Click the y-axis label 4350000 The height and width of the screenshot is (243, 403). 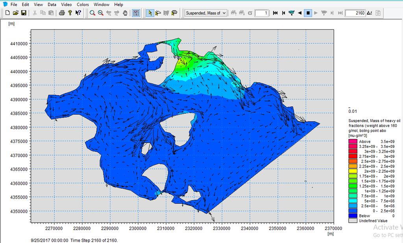pos(19,212)
